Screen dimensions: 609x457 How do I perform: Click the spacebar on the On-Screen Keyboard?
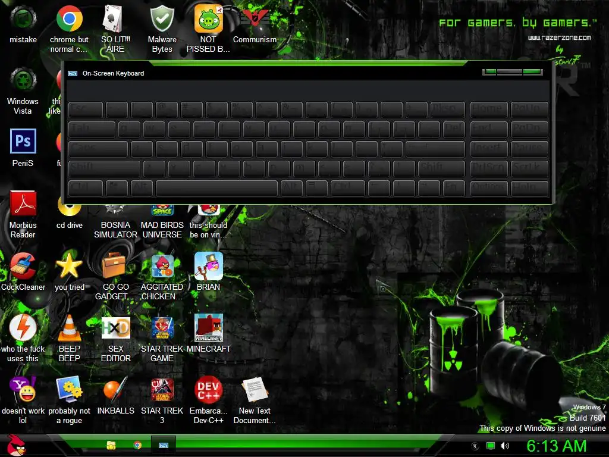216,189
